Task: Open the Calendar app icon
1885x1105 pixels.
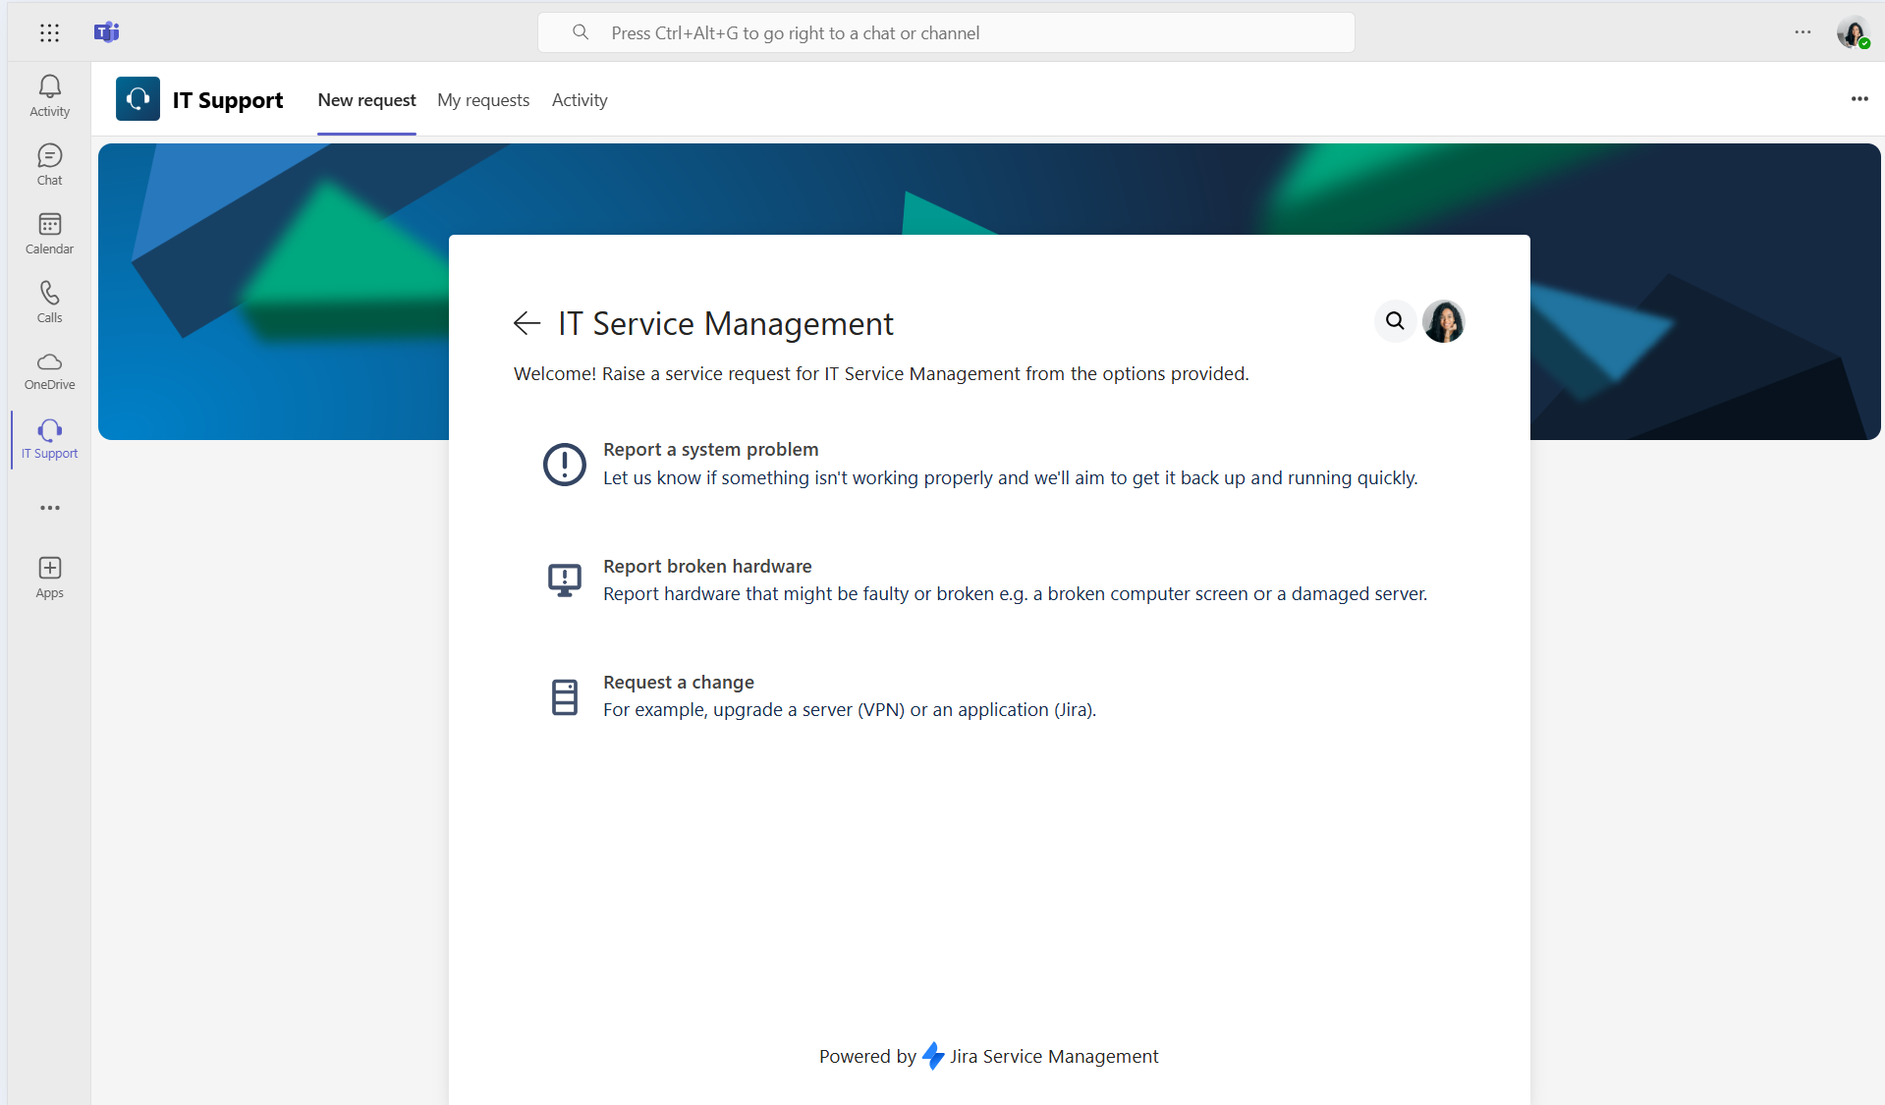Action: (x=49, y=233)
